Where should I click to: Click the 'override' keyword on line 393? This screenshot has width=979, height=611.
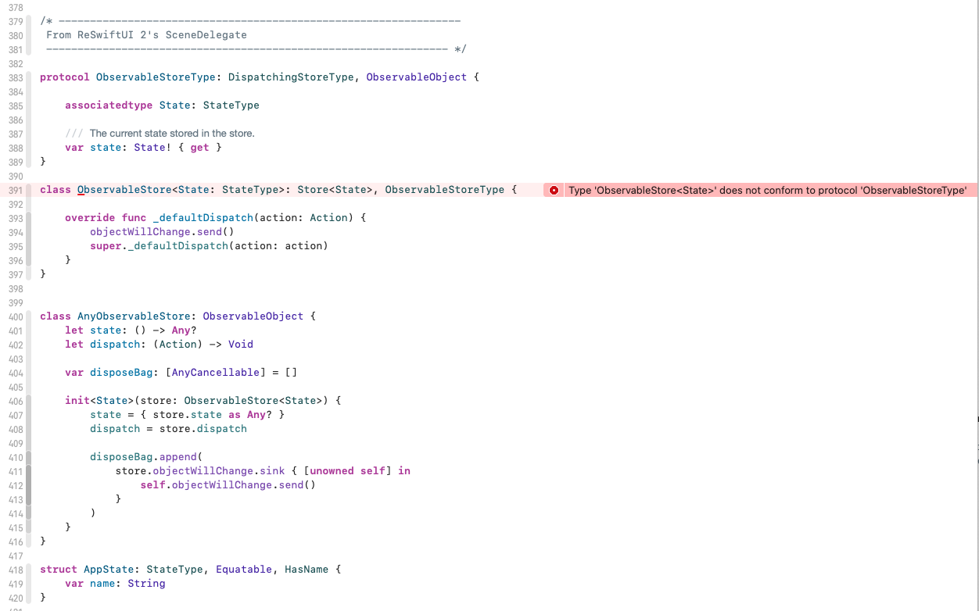[90, 218]
